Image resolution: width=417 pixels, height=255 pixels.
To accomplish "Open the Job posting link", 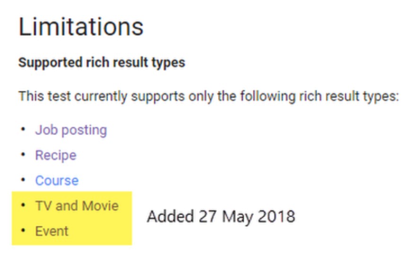I will pos(71,130).
